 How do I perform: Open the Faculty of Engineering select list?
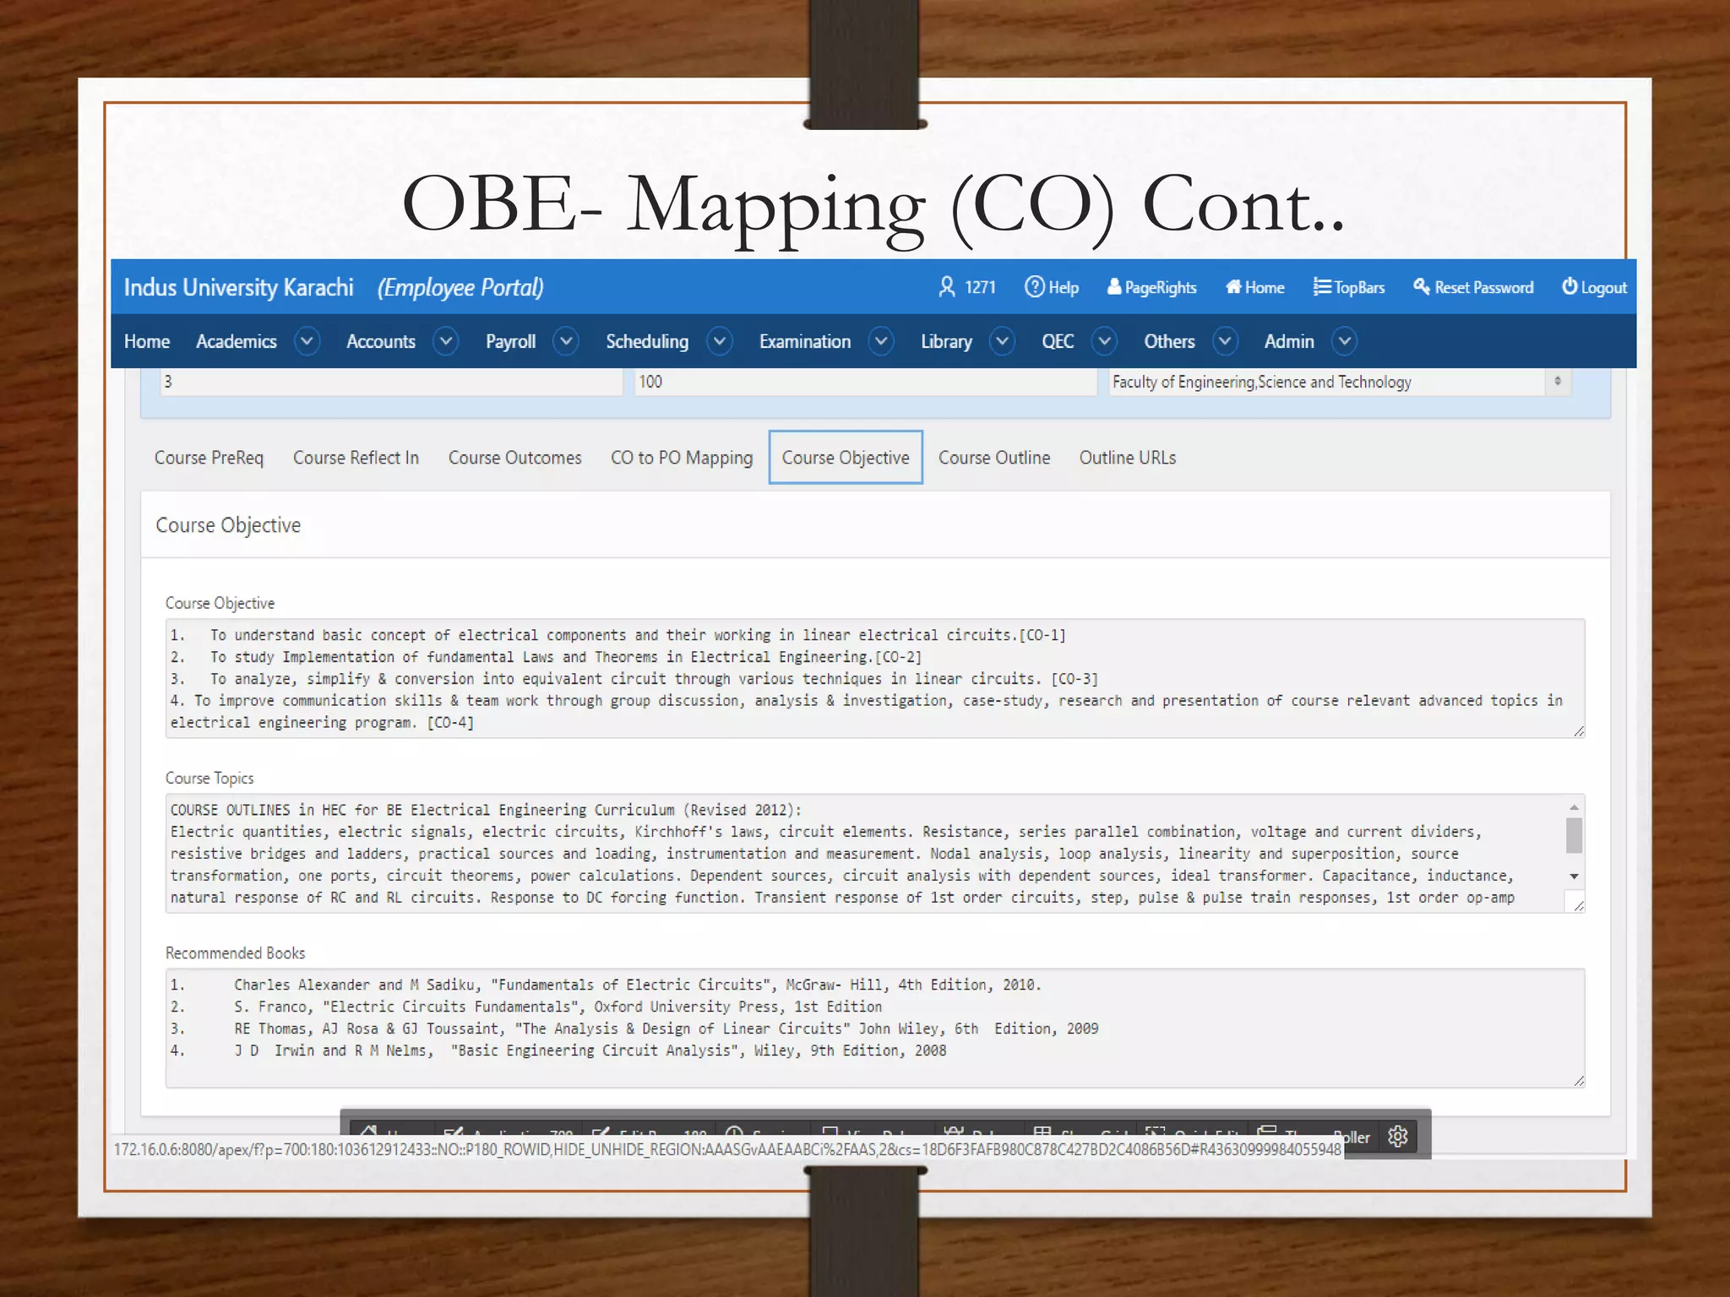click(1340, 382)
